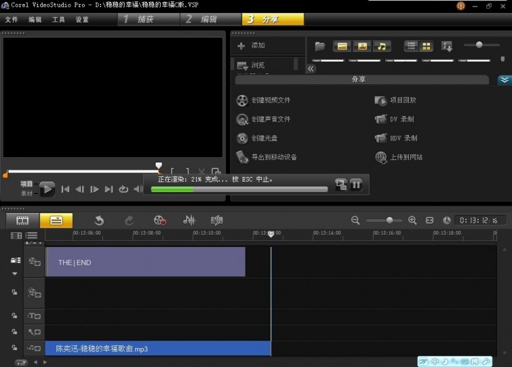Open the Upload to Website (上传到网站) option

(406, 157)
